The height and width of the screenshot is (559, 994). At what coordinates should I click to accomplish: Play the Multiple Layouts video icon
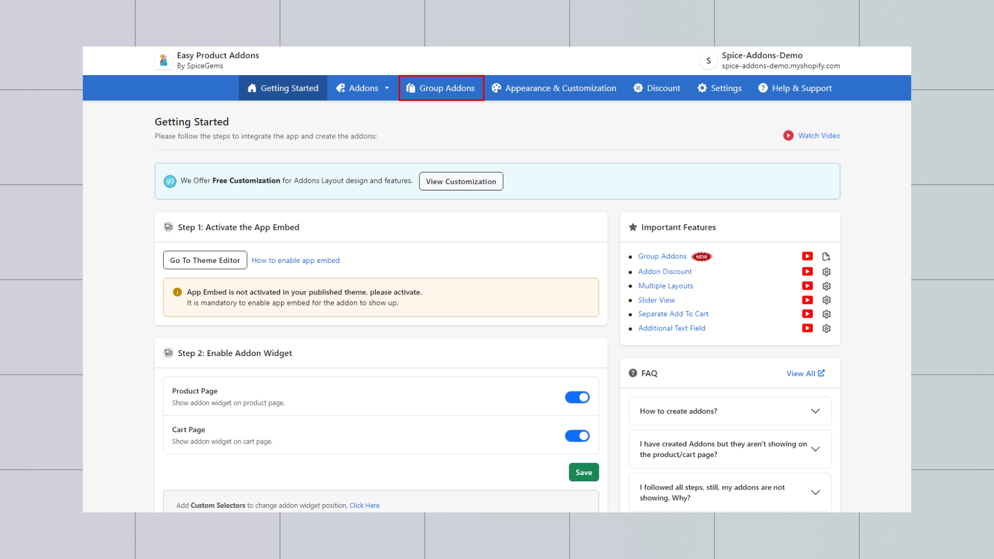click(807, 286)
